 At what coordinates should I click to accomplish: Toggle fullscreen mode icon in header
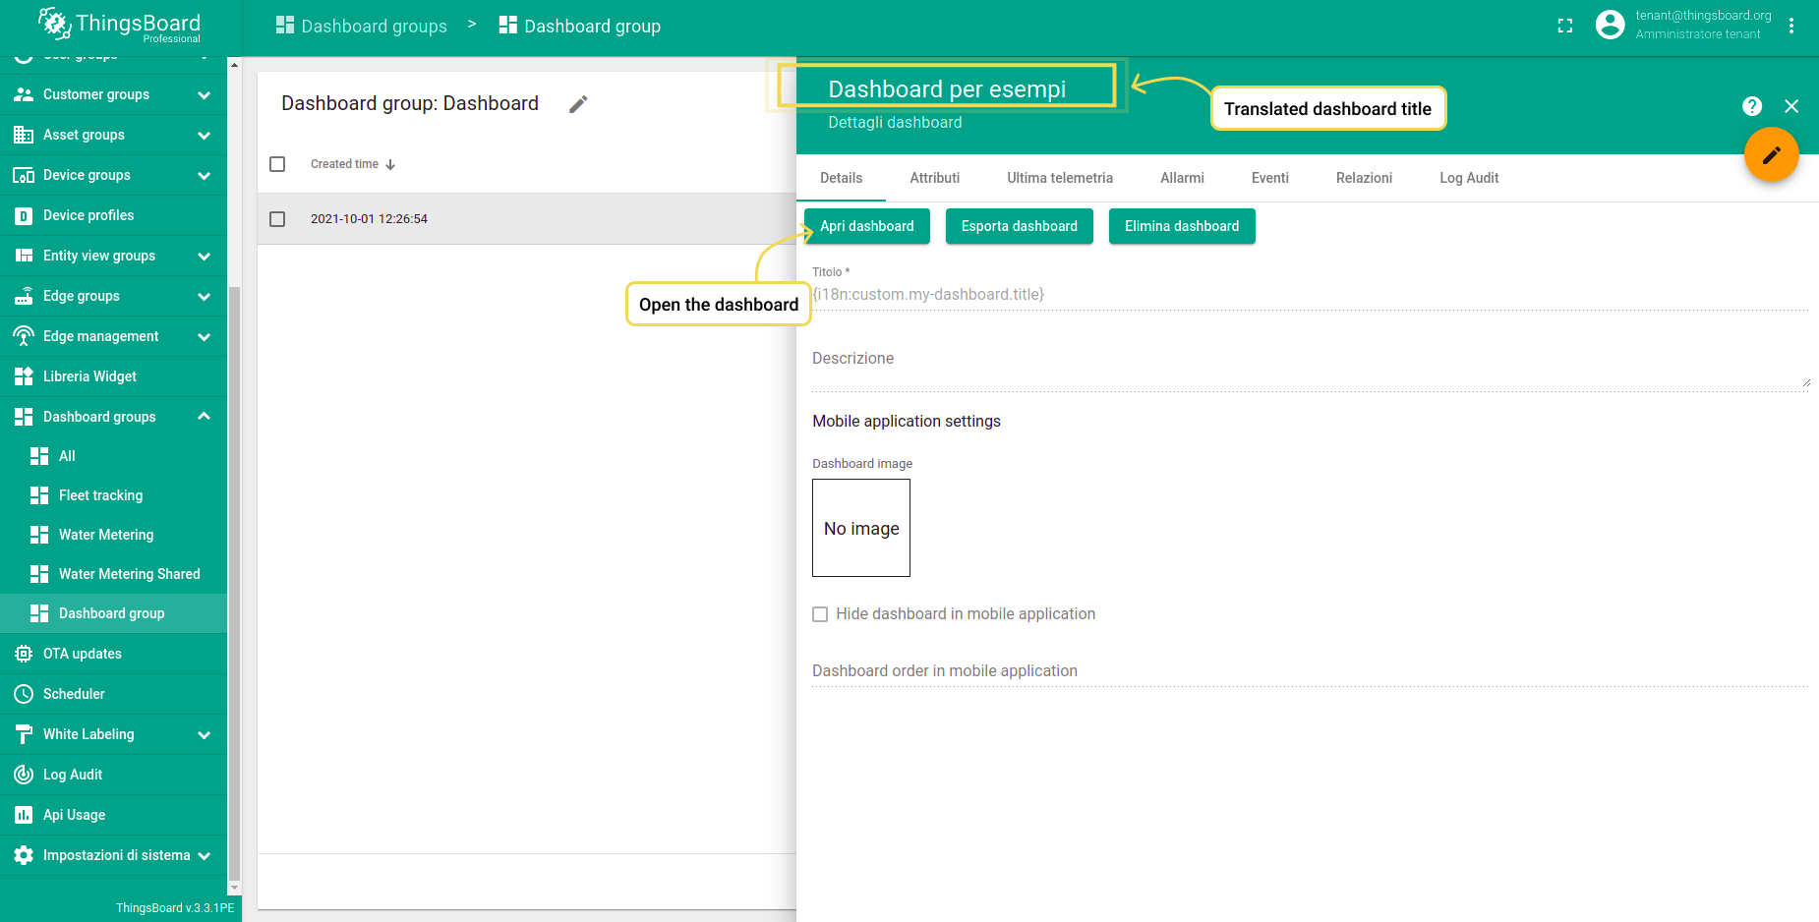[1565, 27]
